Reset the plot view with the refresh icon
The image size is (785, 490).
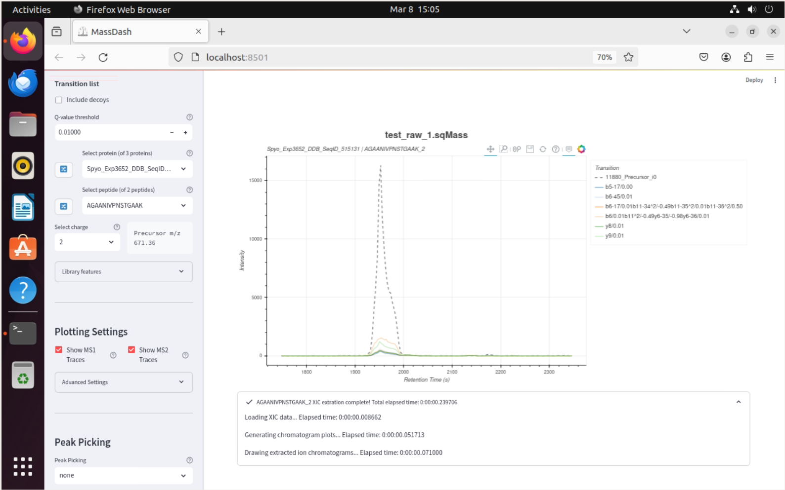543,149
